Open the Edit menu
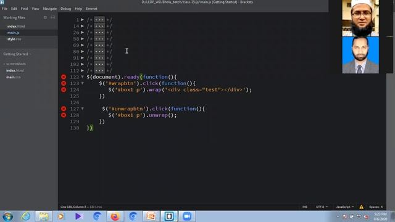 (14, 9)
